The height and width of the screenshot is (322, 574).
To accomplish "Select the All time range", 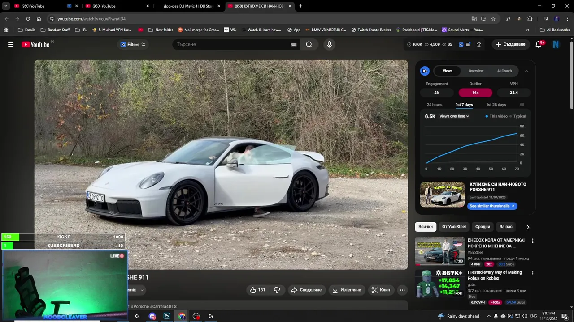I will click(x=522, y=105).
